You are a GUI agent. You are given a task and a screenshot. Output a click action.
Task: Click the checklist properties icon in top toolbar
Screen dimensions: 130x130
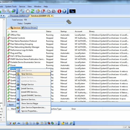[x=22, y=11]
